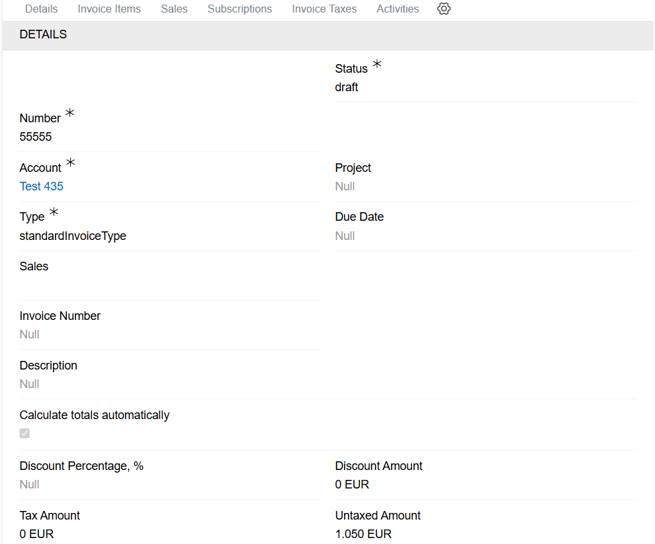This screenshot has width=655, height=544.
Task: Switch to the Sales tab
Action: click(x=174, y=9)
